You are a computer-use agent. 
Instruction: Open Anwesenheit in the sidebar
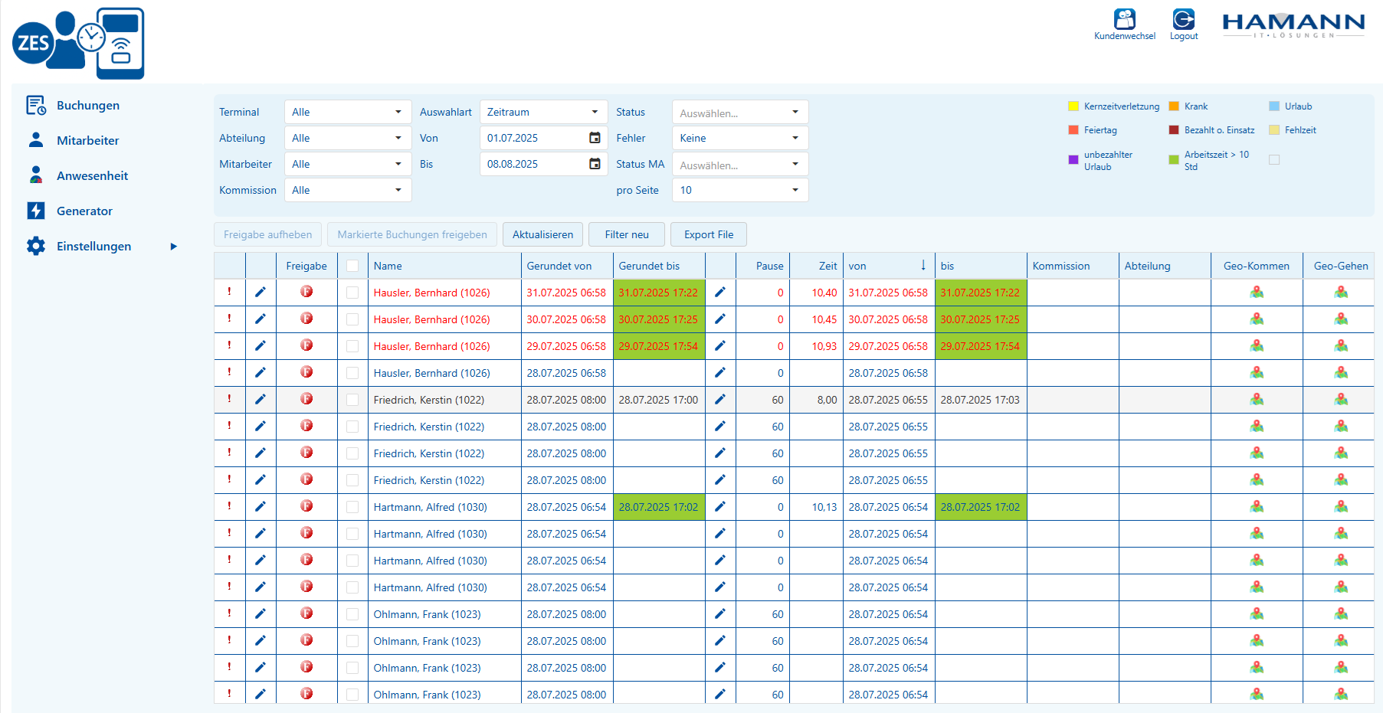[92, 175]
